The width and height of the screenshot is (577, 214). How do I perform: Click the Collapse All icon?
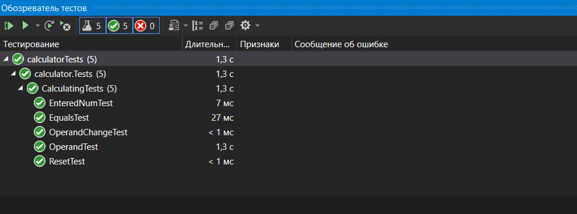tap(230, 26)
